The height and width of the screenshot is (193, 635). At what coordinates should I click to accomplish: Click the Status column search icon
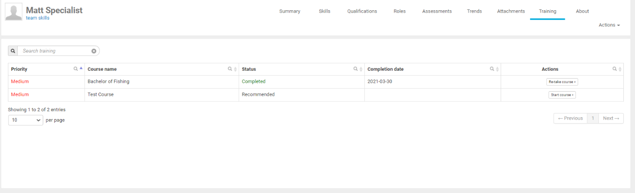tap(356, 69)
